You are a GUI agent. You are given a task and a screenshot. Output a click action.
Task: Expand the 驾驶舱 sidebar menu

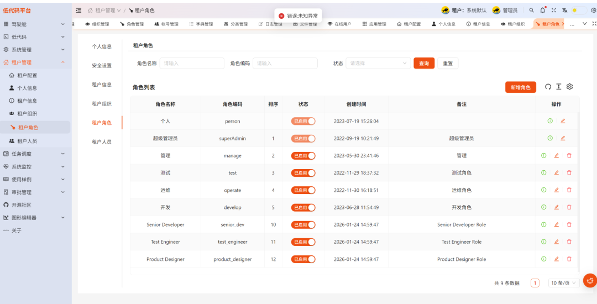pyautogui.click(x=35, y=24)
